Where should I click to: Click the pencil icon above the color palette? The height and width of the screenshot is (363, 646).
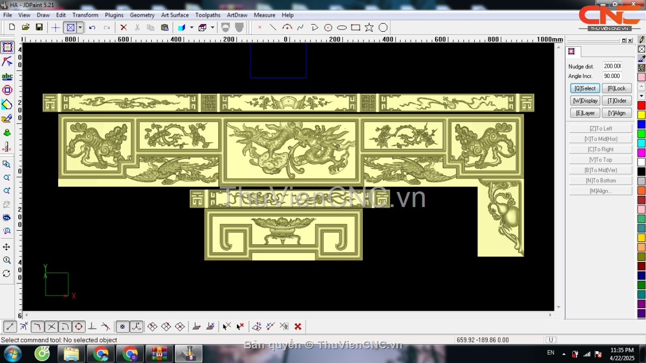(642, 40)
